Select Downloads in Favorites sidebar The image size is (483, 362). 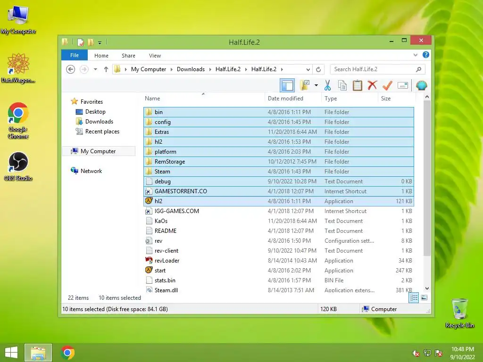[99, 122]
